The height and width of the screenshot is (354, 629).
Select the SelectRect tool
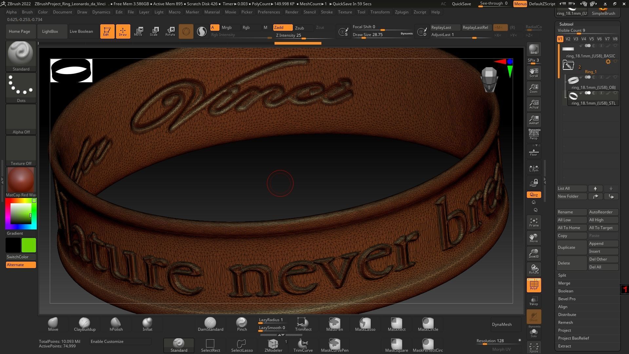coord(210,345)
